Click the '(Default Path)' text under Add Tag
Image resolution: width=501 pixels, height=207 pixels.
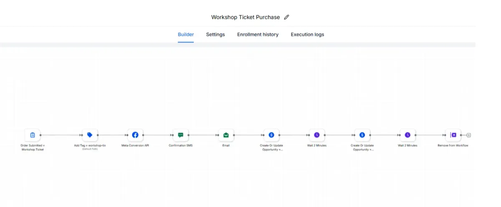(90, 149)
